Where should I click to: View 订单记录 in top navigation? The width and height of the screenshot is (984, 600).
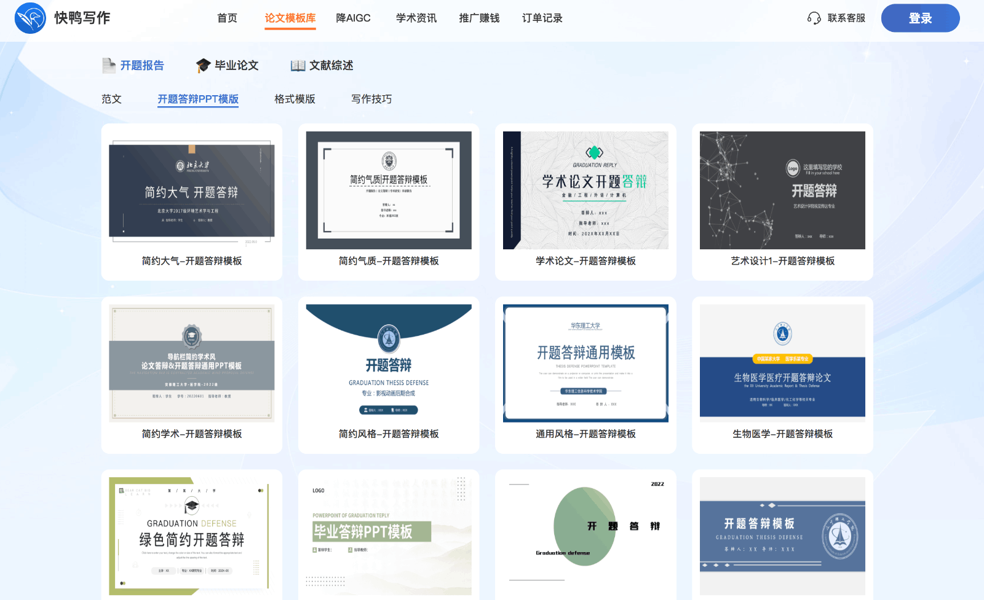tap(542, 18)
